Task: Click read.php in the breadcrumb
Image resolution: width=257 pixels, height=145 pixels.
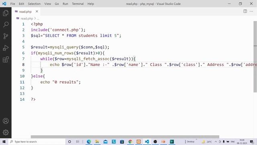Action: pyautogui.click(x=27, y=19)
